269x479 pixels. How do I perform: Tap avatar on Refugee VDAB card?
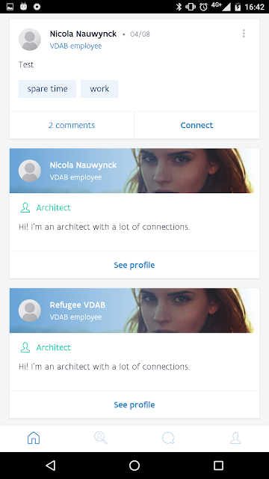[x=30, y=311]
